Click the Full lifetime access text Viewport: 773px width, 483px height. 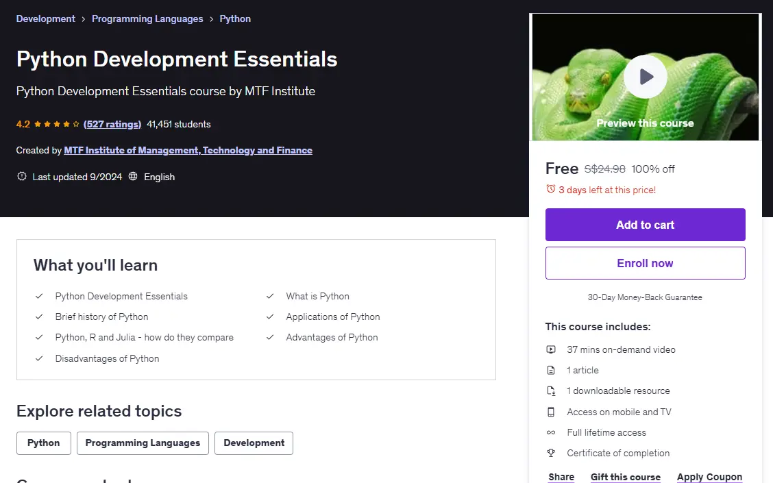[606, 433]
